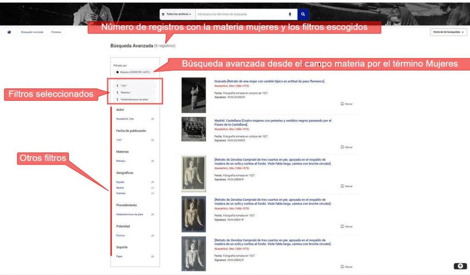Select 'Gelatinobromuro de plata' procedure facet
This screenshot has width=470, height=275.
coord(129,214)
